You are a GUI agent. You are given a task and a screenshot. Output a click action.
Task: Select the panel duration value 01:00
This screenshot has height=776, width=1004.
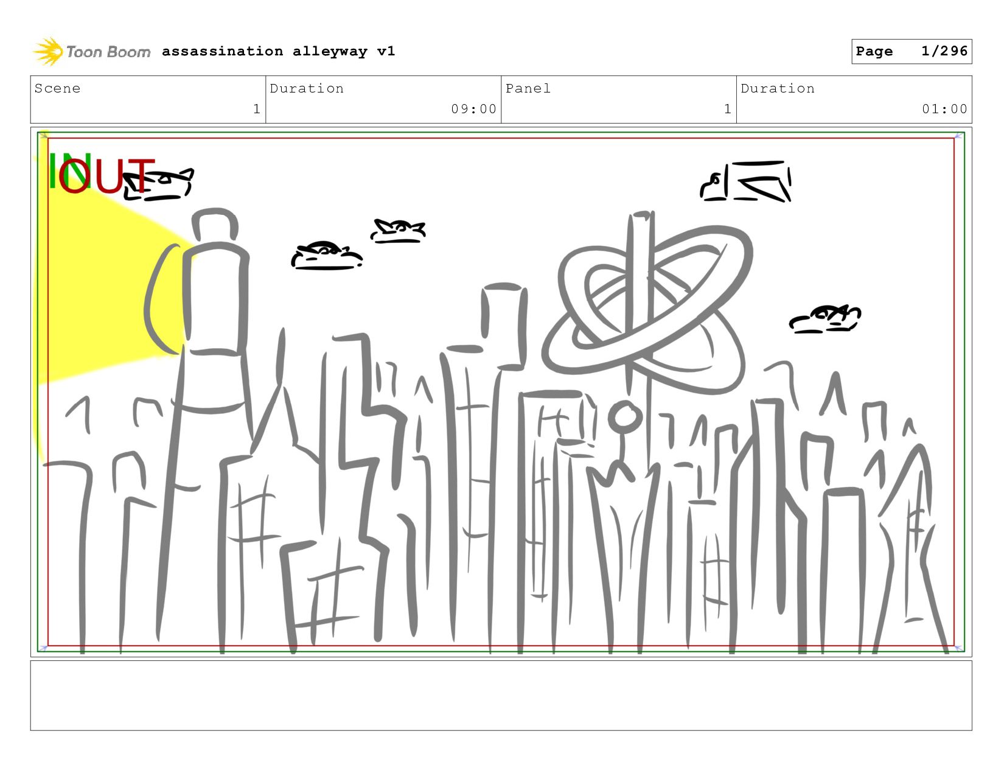point(944,109)
